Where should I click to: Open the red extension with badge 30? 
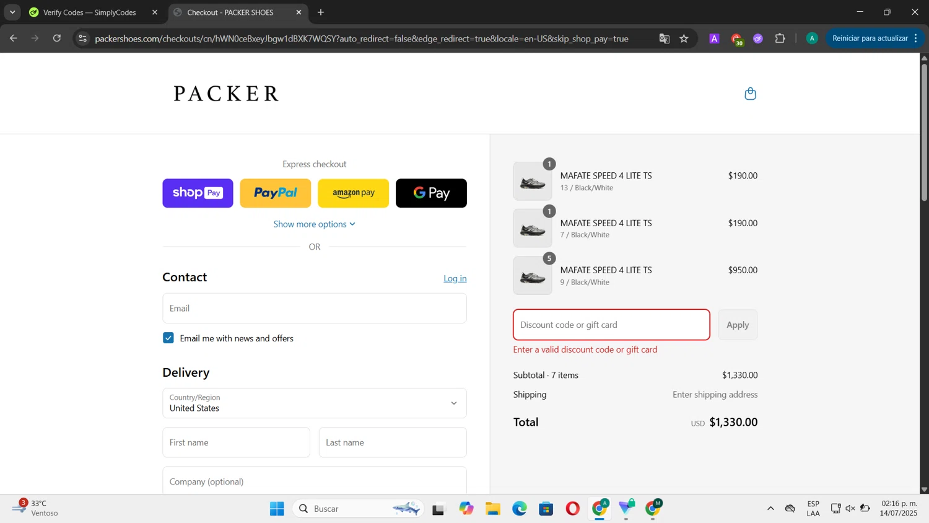click(736, 39)
